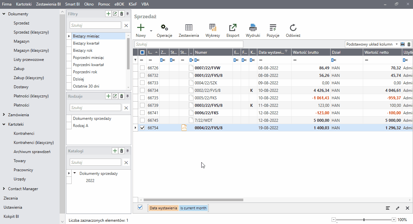This screenshot has width=413, height=224.
Task: Open Zestawienia table icon
Action: pyautogui.click(x=189, y=28)
